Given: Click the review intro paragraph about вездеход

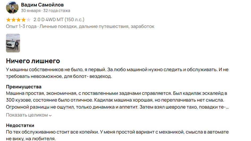Looking at the screenshot, I should [117, 73].
